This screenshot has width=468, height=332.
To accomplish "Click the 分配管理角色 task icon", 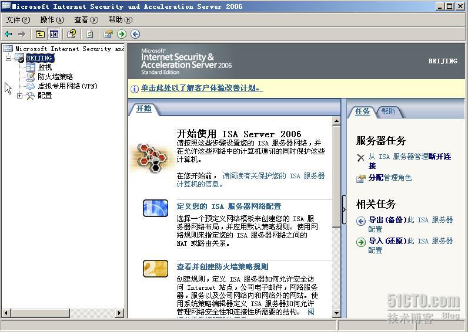I will (360, 179).
